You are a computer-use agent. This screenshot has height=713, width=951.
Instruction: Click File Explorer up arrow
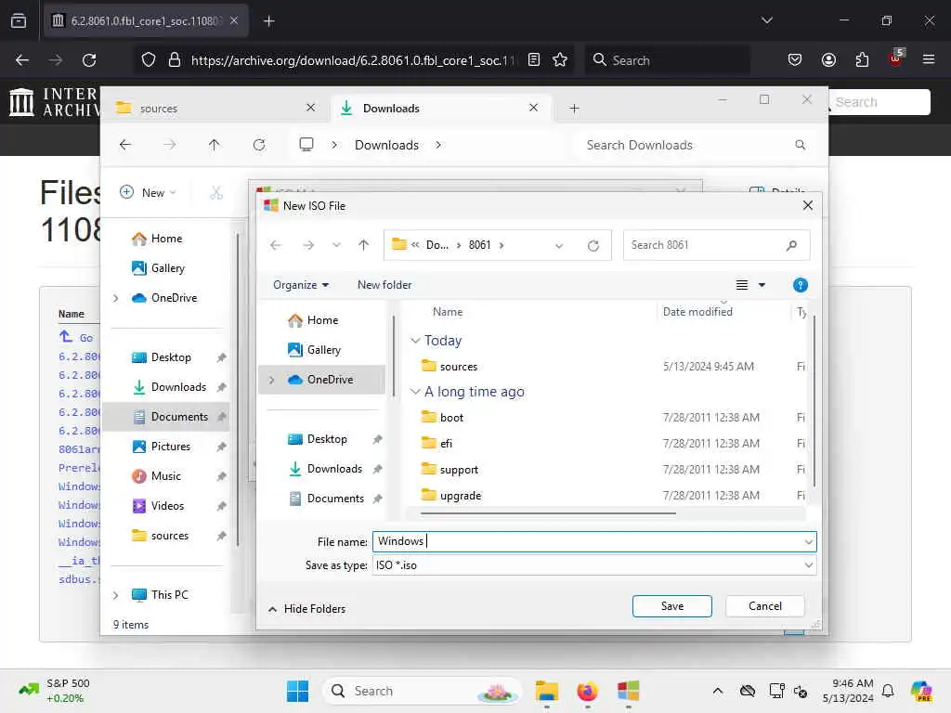(214, 145)
